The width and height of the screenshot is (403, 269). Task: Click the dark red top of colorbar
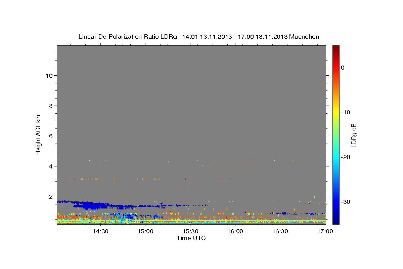[336, 49]
